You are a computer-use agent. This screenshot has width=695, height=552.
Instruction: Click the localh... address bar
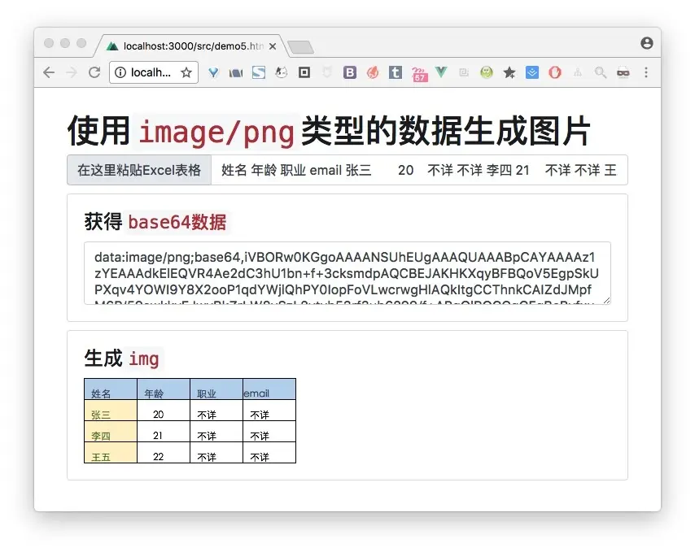(x=153, y=72)
